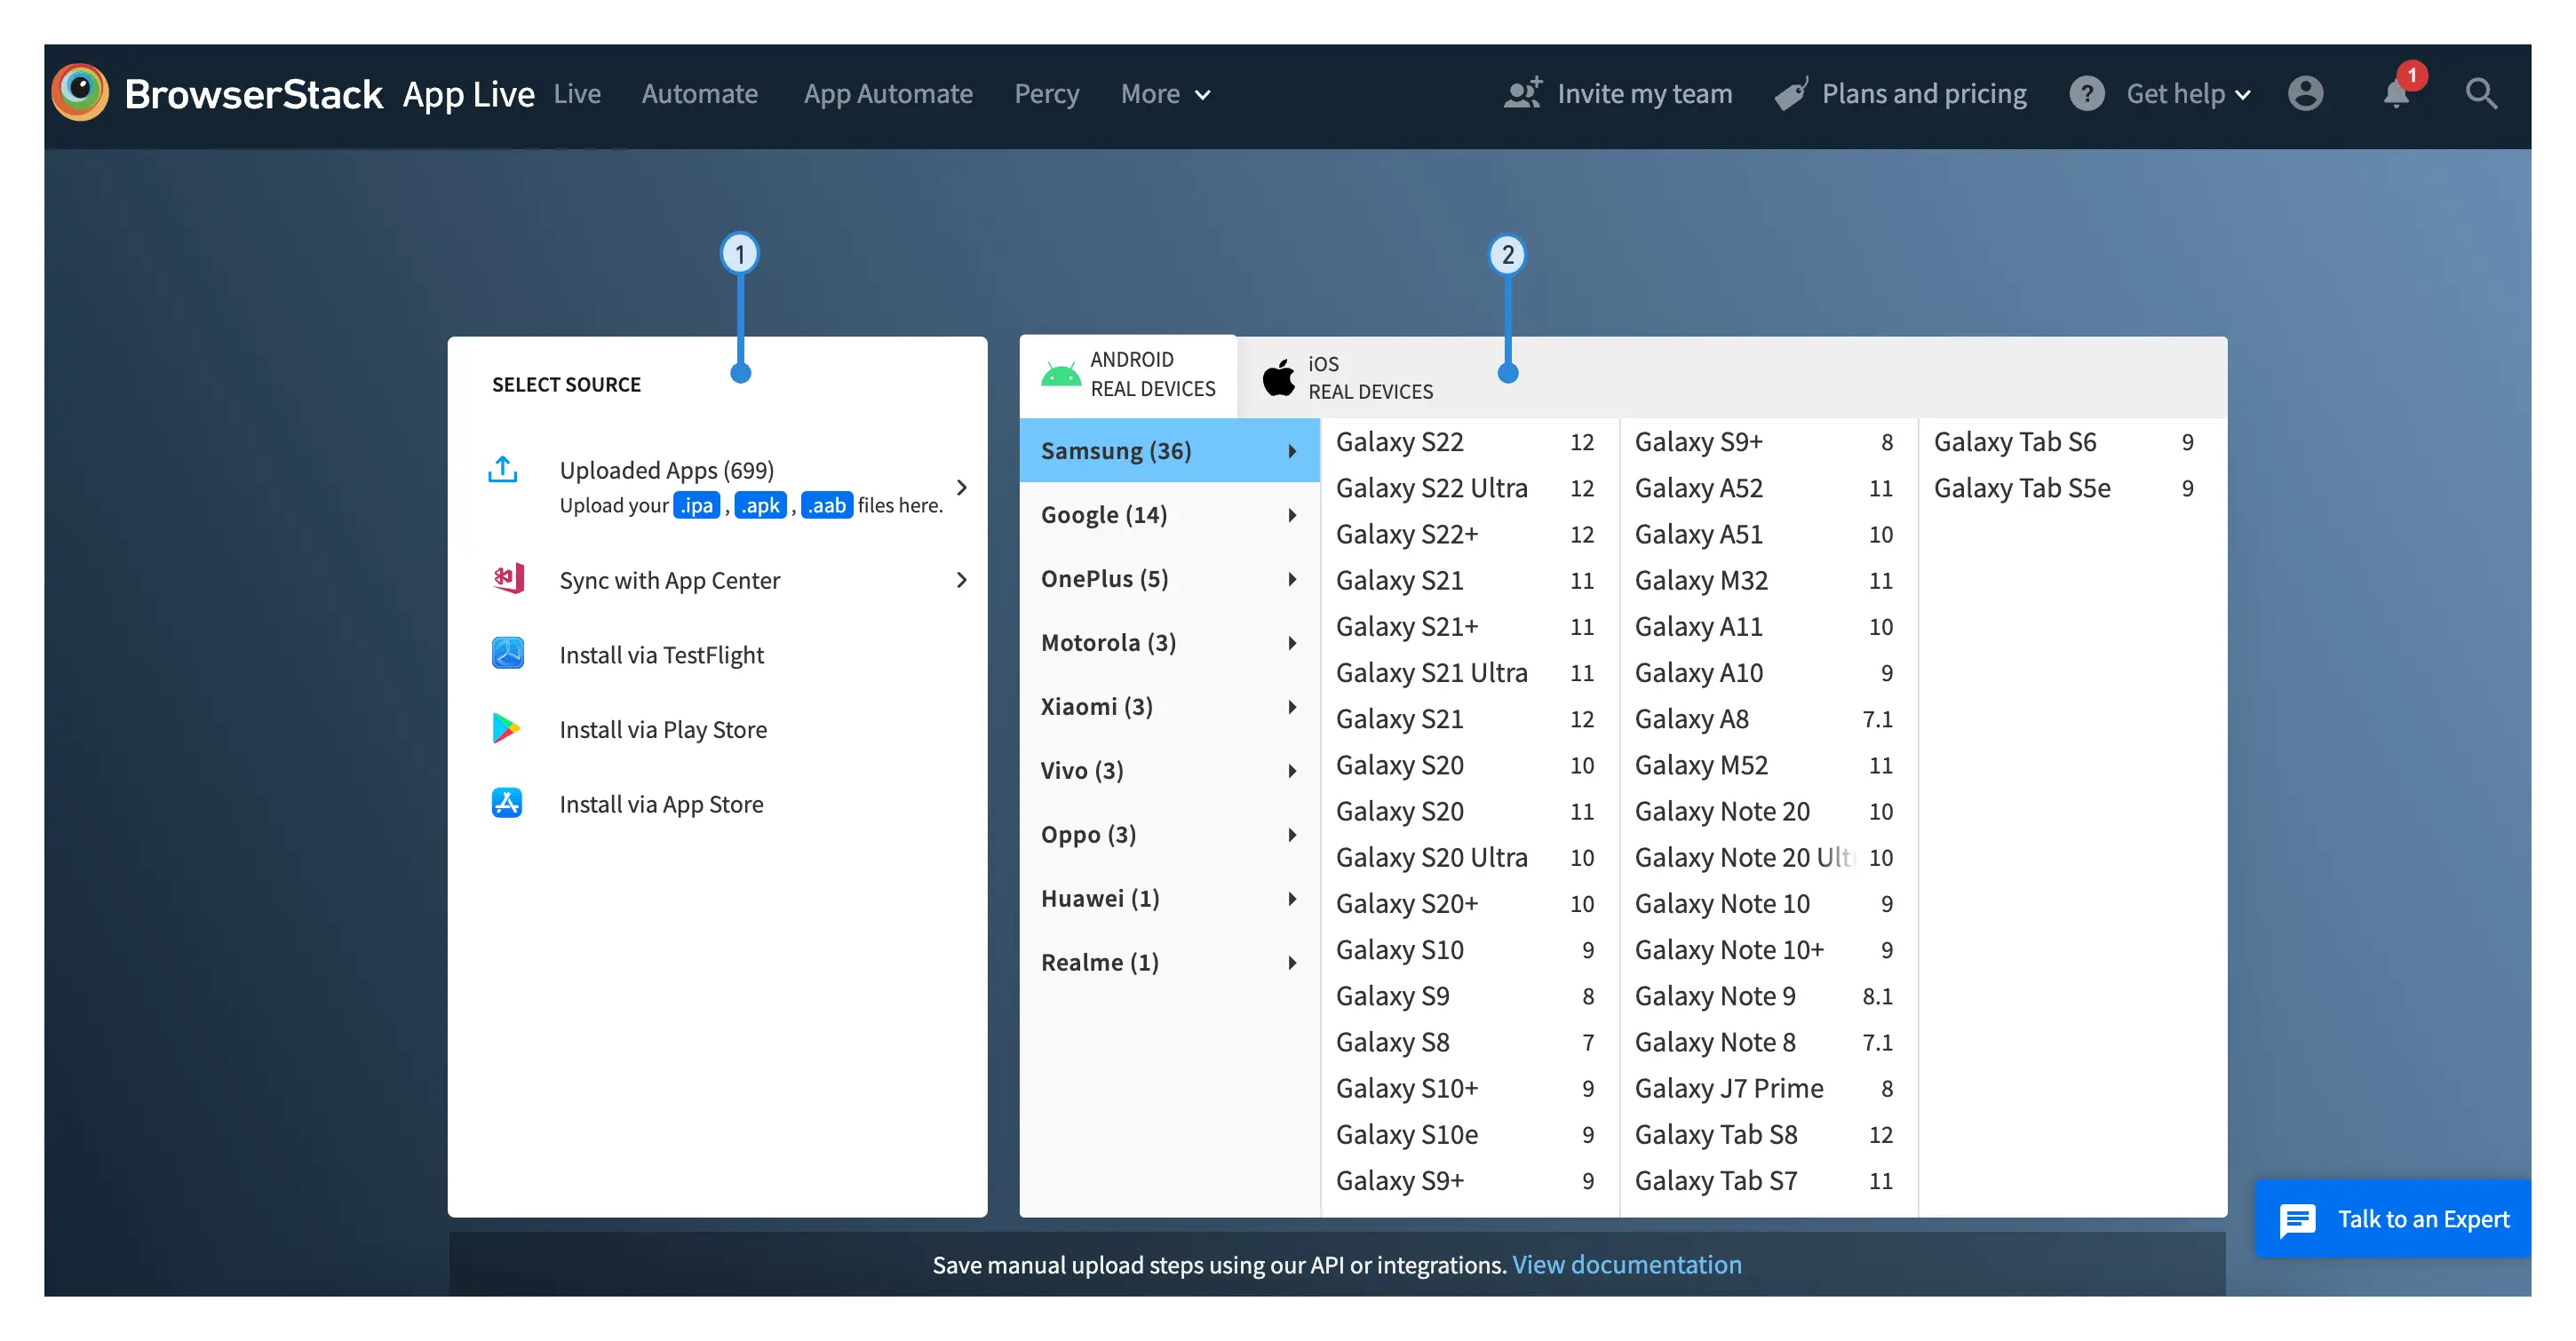Image resolution: width=2576 pixels, height=1341 pixels.
Task: Click the Play Store icon
Action: pos(506,729)
